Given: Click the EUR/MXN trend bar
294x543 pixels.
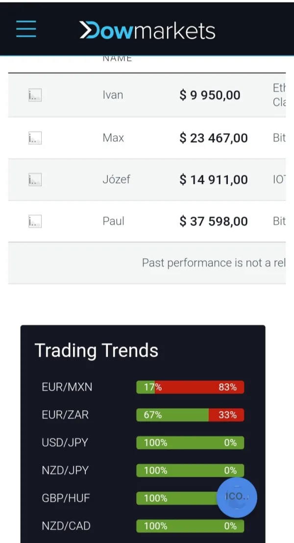Looking at the screenshot, I should point(190,387).
